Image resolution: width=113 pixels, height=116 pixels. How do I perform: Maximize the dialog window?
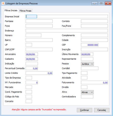click(101, 3)
